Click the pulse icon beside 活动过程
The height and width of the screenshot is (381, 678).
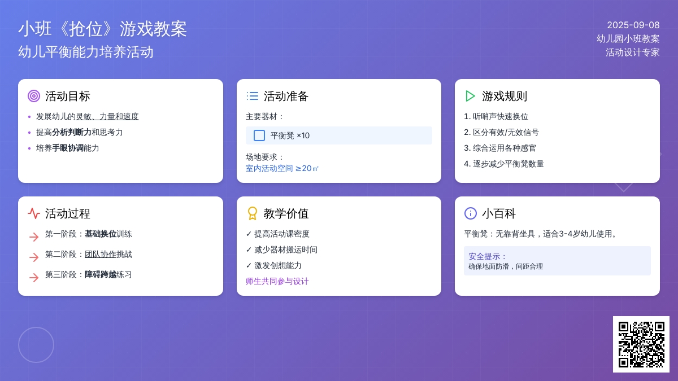(x=34, y=213)
